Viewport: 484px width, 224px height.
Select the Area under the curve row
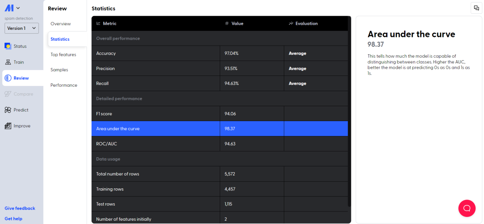click(220, 129)
